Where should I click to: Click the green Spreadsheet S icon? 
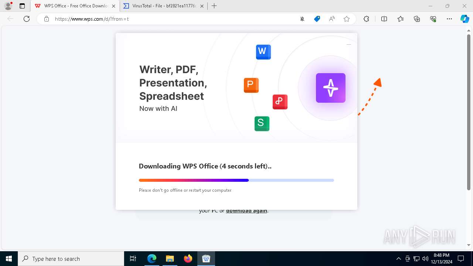click(262, 124)
